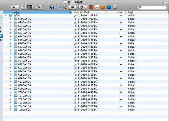Click the 699CANON folder name

25,89
